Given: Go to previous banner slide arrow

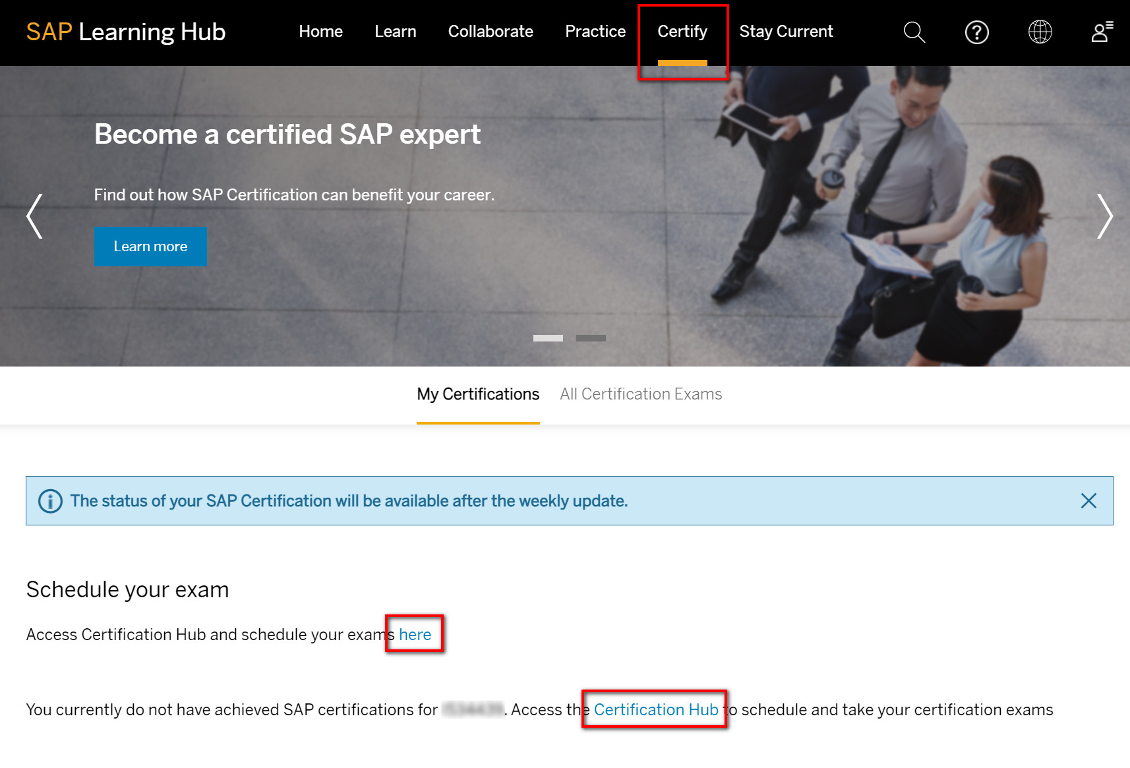Looking at the screenshot, I should [x=34, y=216].
